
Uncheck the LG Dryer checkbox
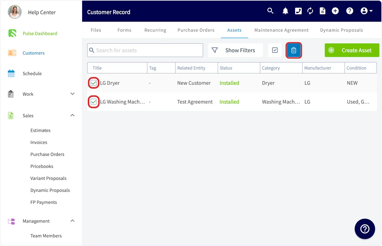point(94,83)
